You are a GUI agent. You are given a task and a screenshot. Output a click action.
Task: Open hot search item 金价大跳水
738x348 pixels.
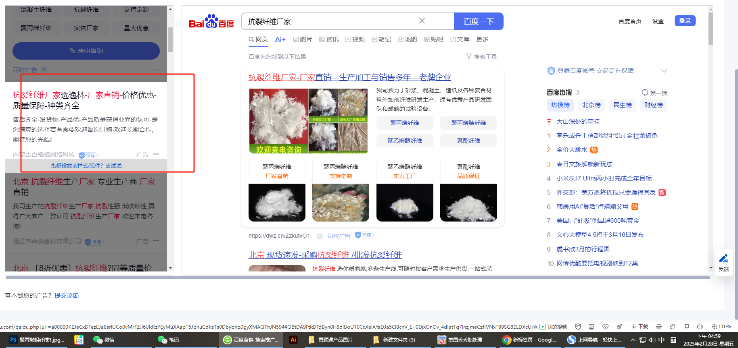(572, 150)
